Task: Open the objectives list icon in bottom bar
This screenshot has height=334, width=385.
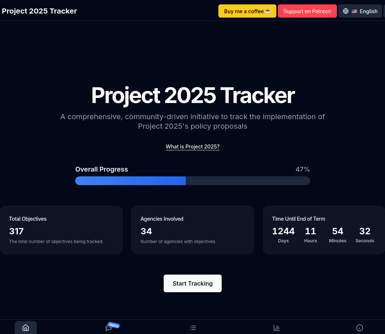Action: point(193,328)
